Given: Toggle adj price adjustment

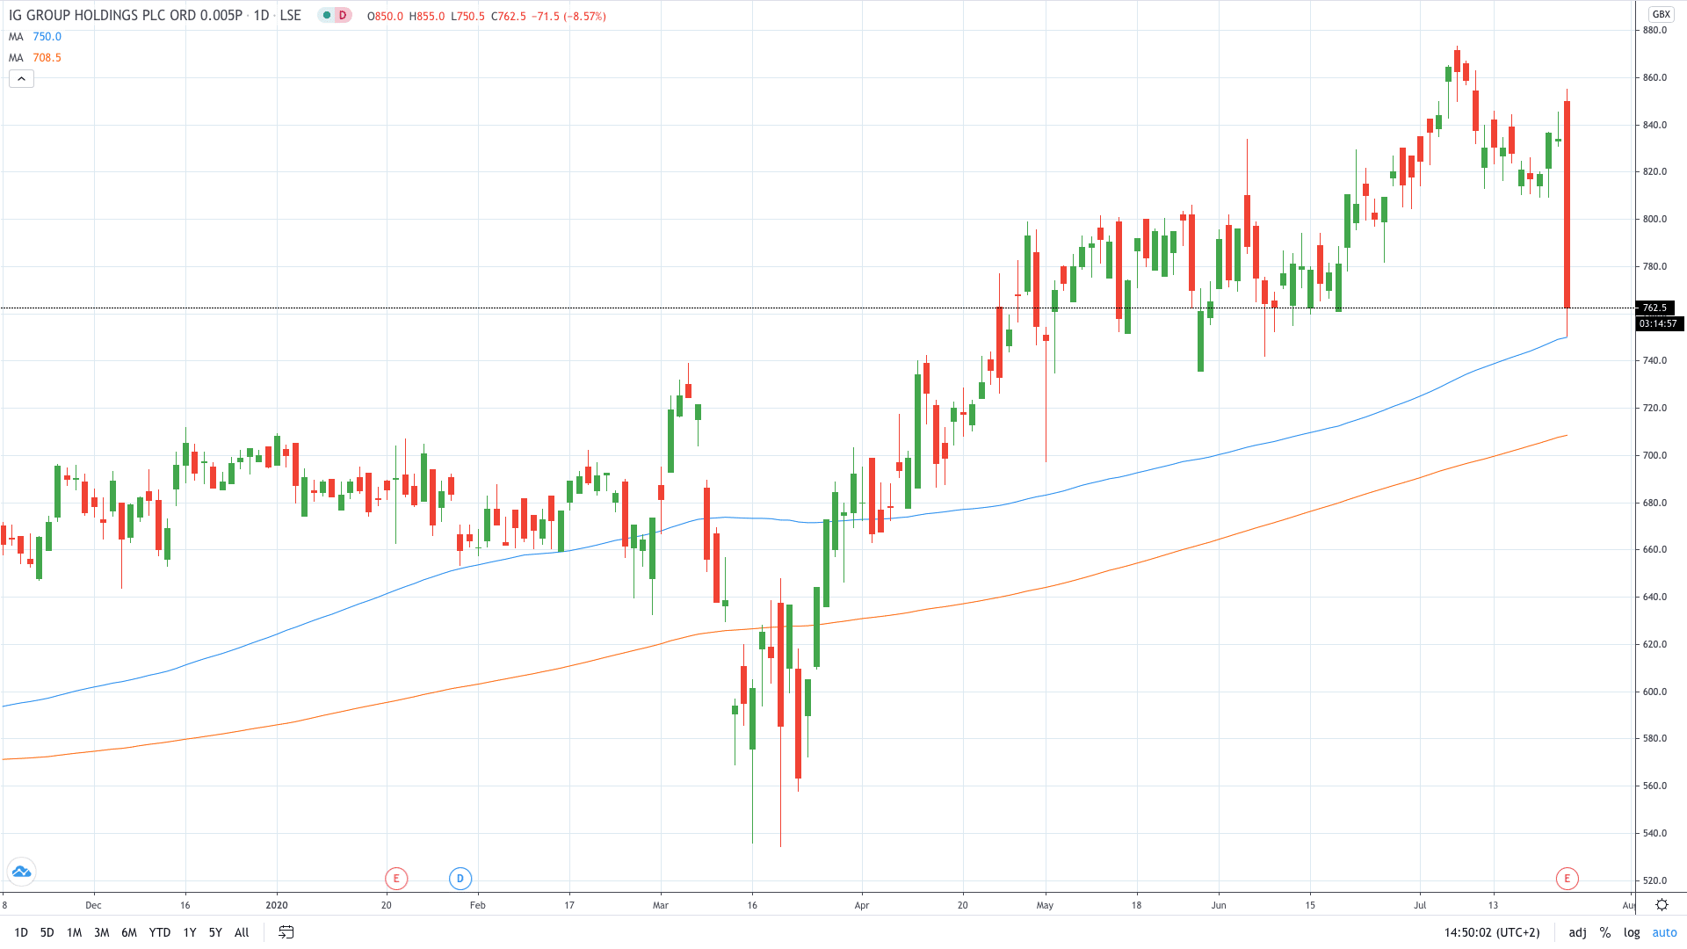Looking at the screenshot, I should (x=1577, y=932).
